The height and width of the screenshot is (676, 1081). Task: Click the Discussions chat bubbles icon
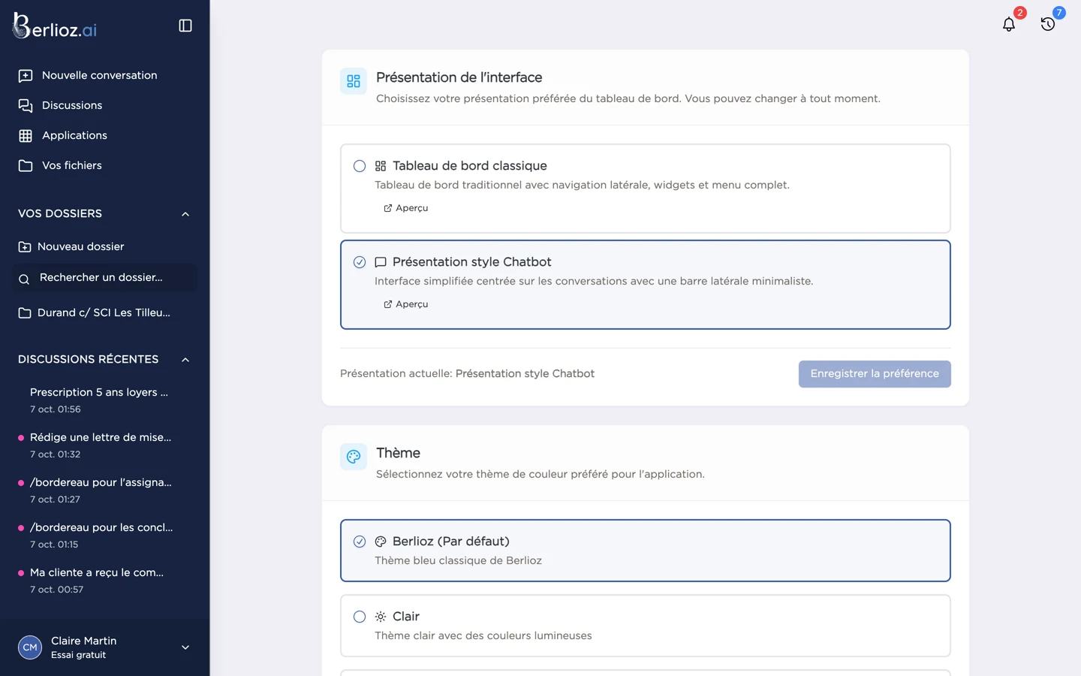(26, 106)
